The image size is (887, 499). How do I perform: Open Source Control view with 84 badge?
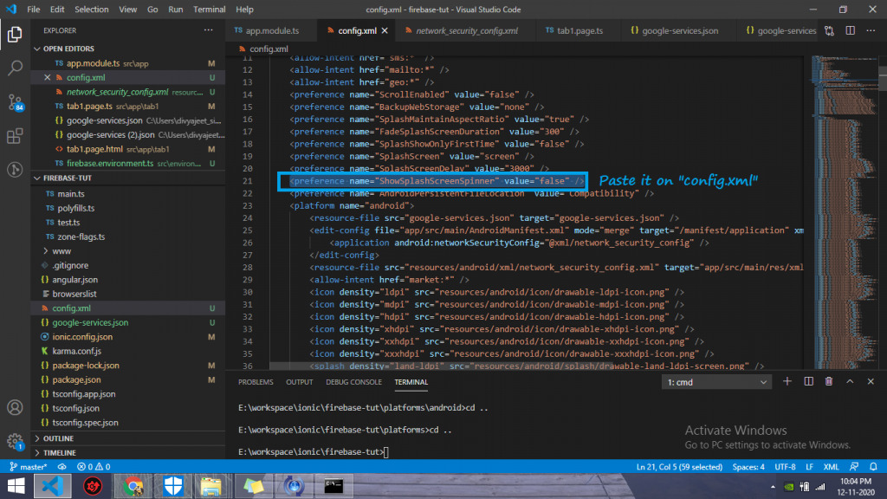click(x=15, y=102)
